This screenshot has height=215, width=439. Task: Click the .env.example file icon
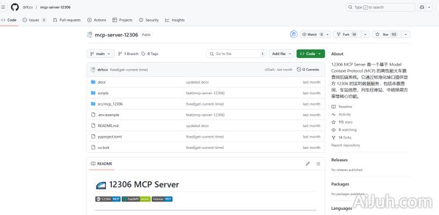coord(93,115)
